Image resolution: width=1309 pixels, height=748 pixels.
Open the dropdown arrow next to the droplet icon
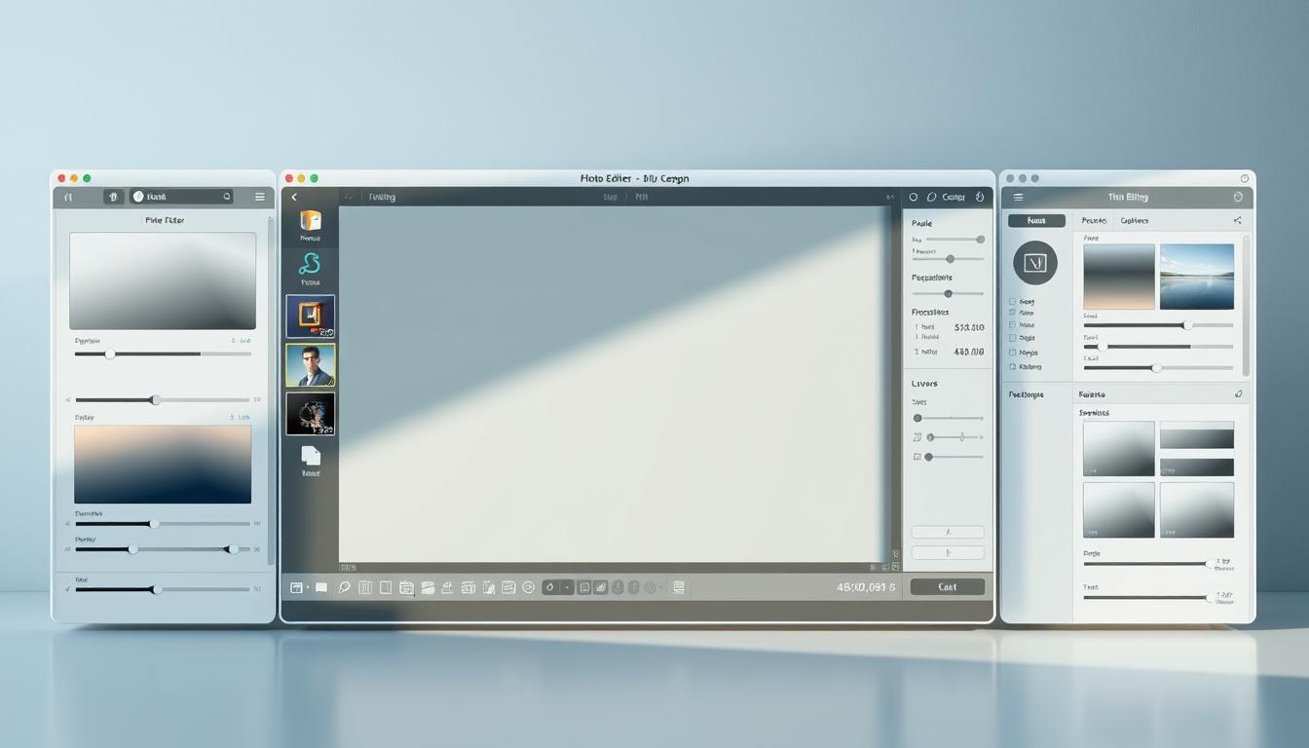pos(567,587)
